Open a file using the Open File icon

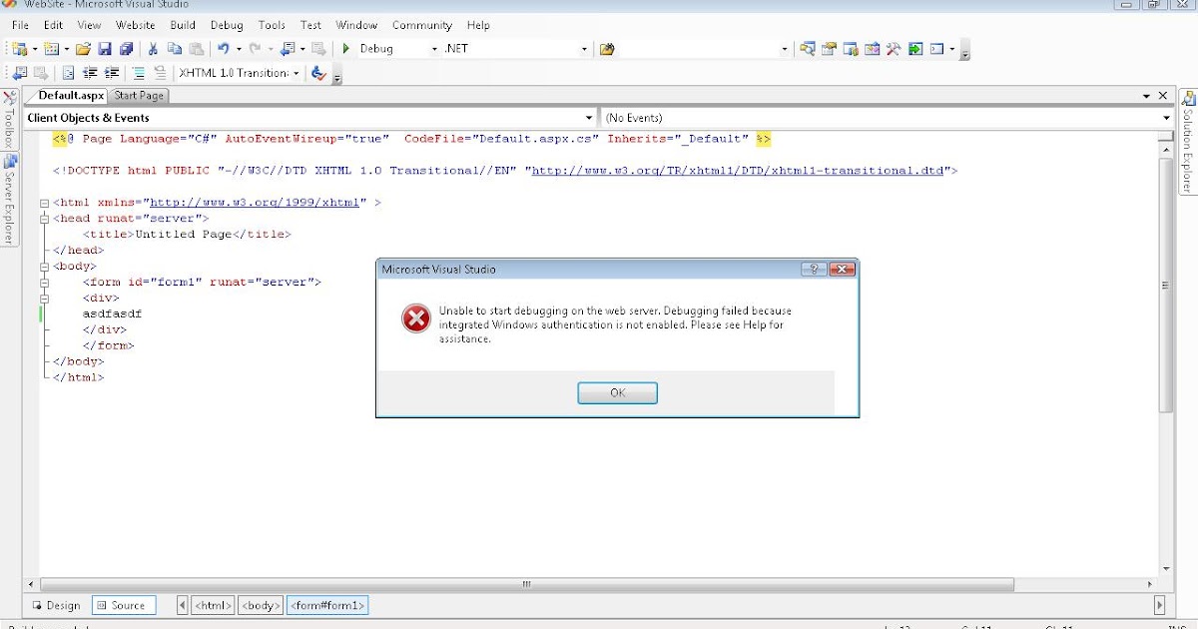tap(80, 48)
